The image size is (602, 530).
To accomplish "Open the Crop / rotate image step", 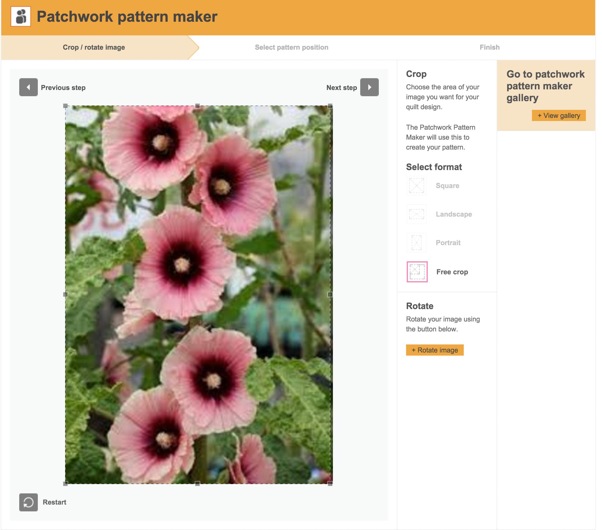I will (x=94, y=47).
